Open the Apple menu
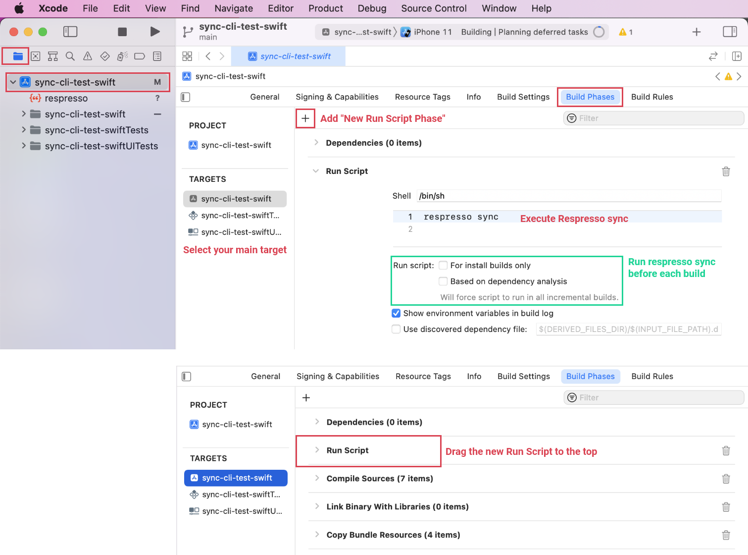 coord(19,8)
